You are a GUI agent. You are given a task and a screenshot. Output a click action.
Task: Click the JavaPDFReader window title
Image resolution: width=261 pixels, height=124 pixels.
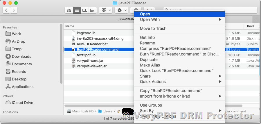tap(129, 3)
